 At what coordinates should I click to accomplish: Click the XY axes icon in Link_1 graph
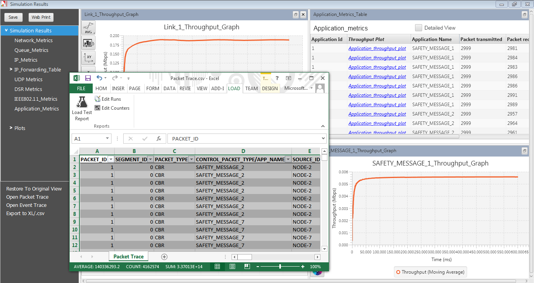tap(88, 57)
